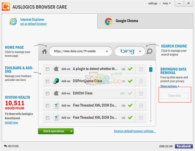This screenshot has width=195, height=151.
Task: Click document icon of first Free Threaded XML add-on
Action: [56, 105]
